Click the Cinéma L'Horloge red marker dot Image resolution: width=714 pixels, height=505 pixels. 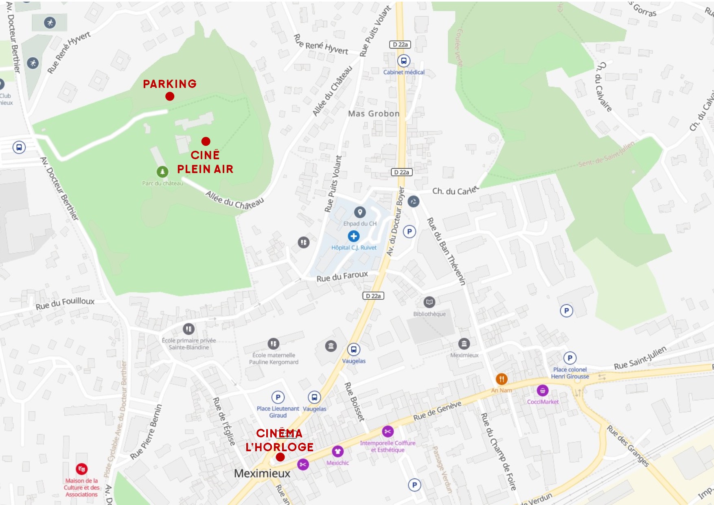point(280,457)
